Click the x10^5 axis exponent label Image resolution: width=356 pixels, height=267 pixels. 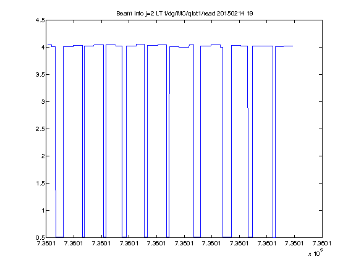pyautogui.click(x=316, y=253)
